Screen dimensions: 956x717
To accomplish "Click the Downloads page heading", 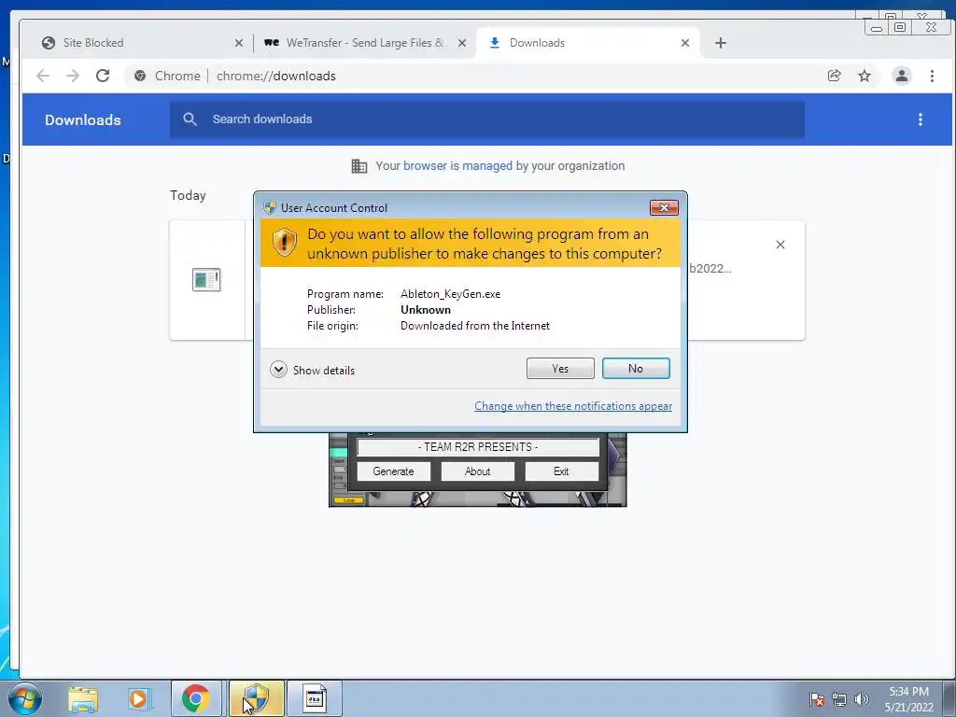I will 83,120.
